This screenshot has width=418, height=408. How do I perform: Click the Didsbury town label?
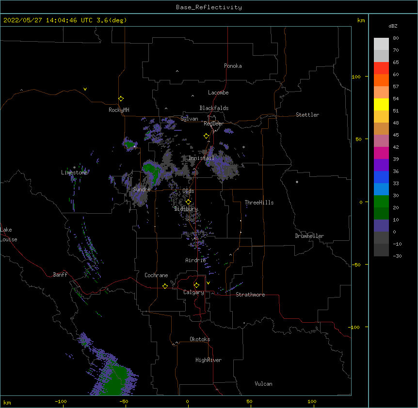(x=186, y=209)
